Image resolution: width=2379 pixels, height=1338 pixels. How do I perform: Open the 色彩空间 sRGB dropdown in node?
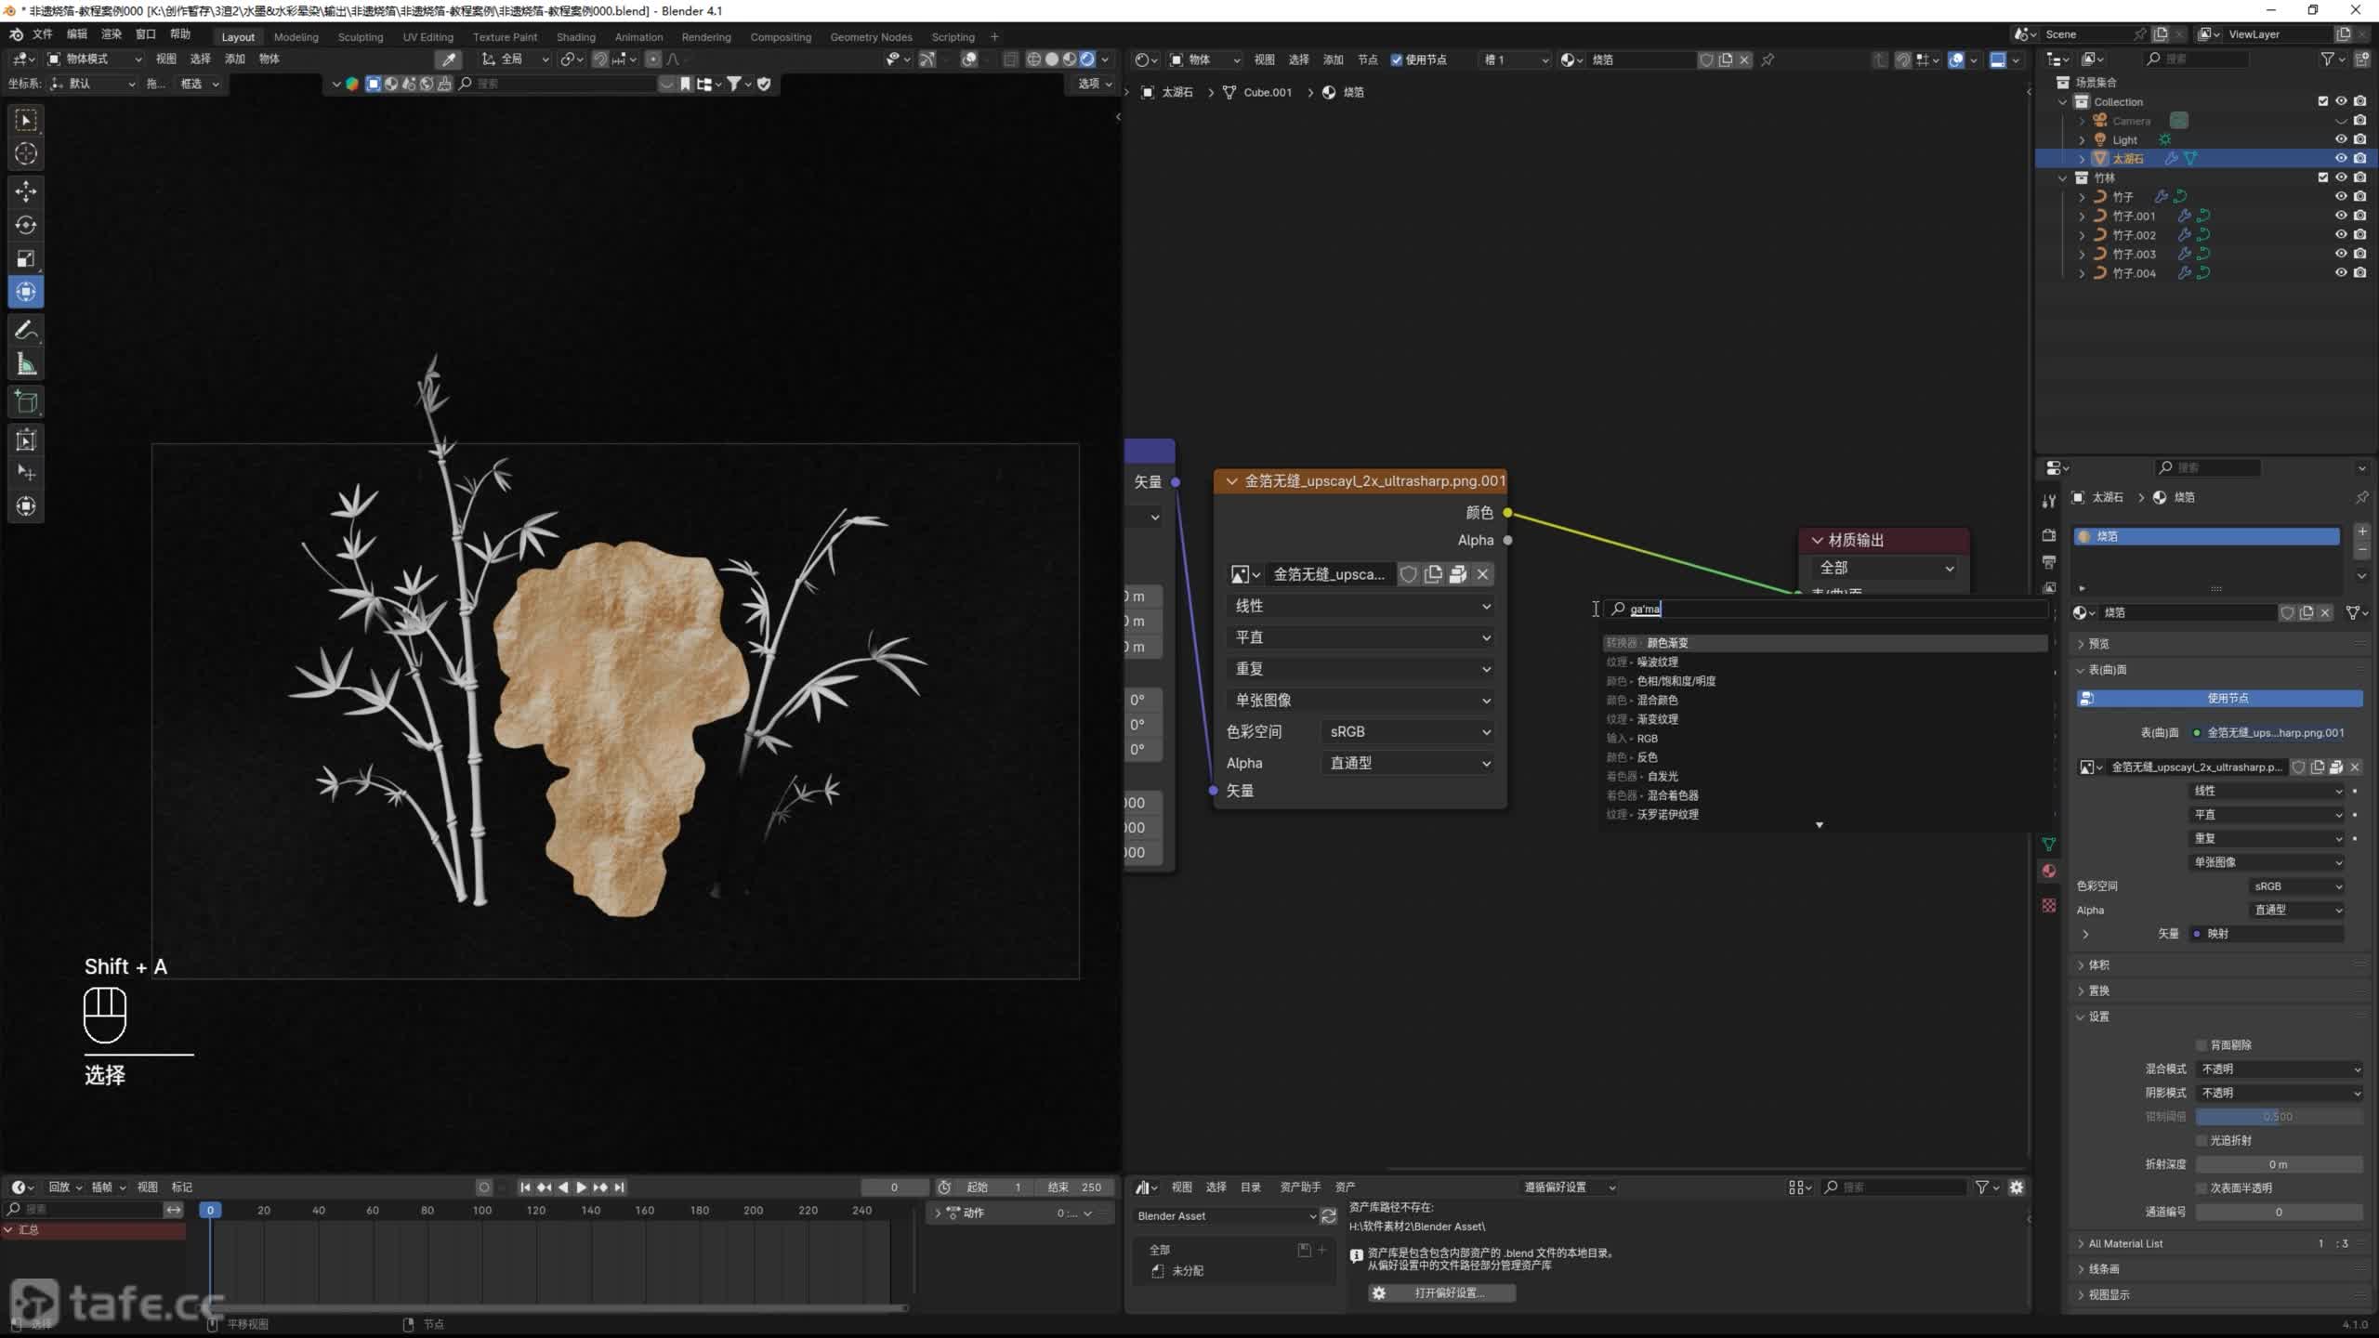[1407, 731]
